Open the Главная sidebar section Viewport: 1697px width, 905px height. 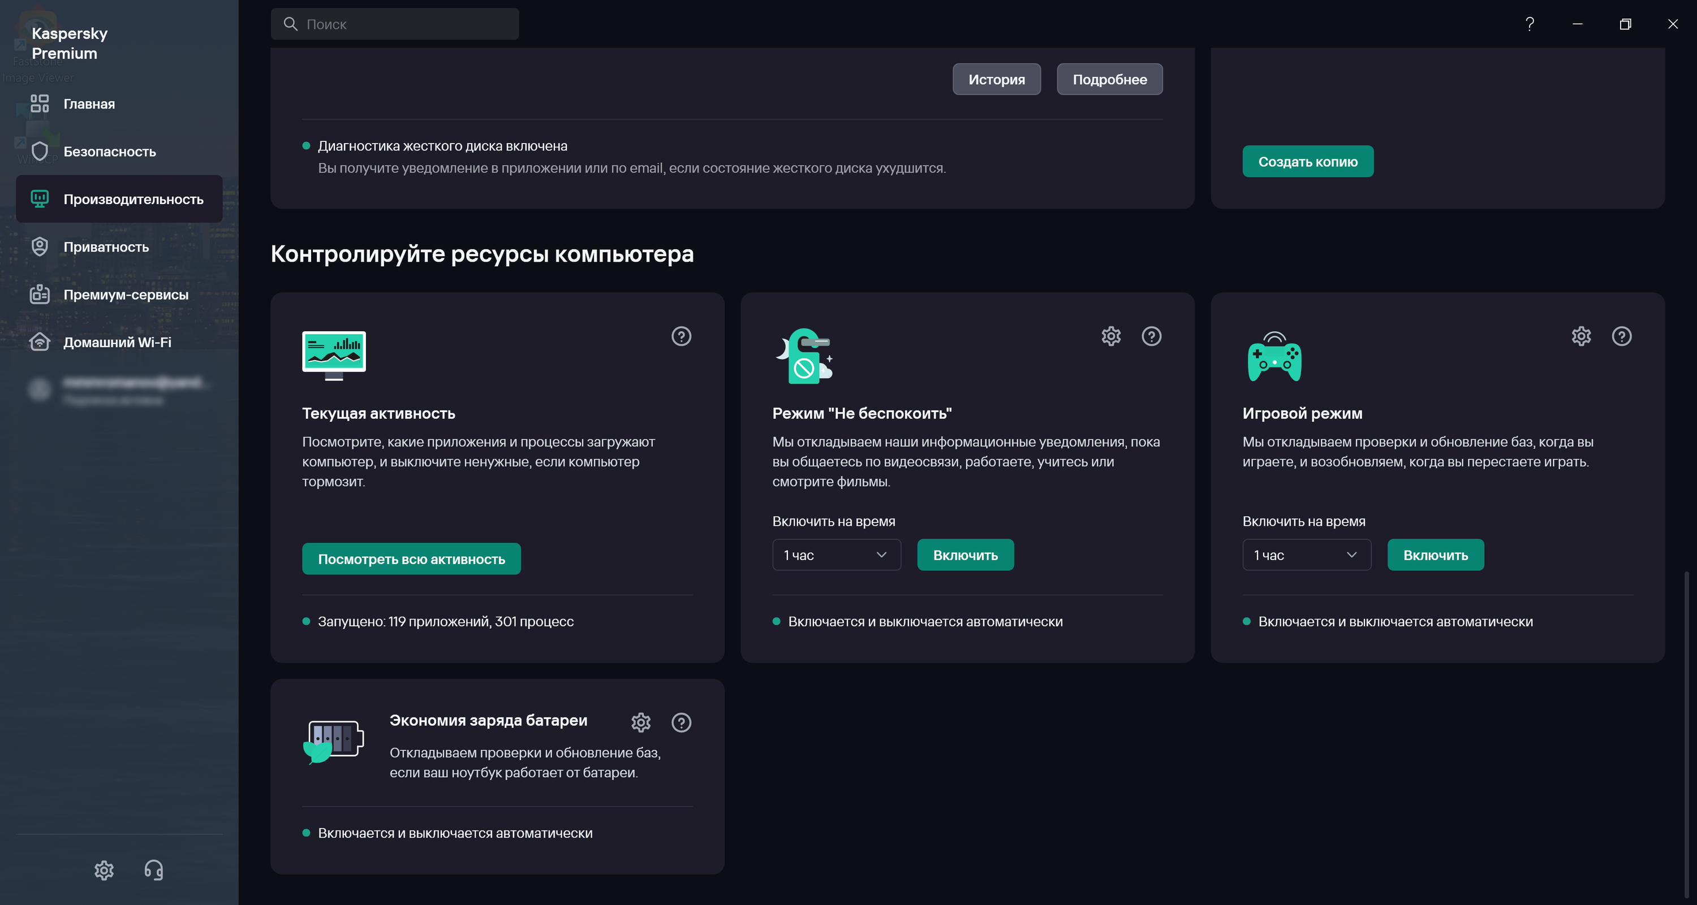tap(89, 104)
